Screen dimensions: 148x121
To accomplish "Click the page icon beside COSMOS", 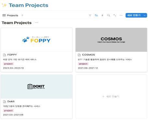I will click(79, 55).
